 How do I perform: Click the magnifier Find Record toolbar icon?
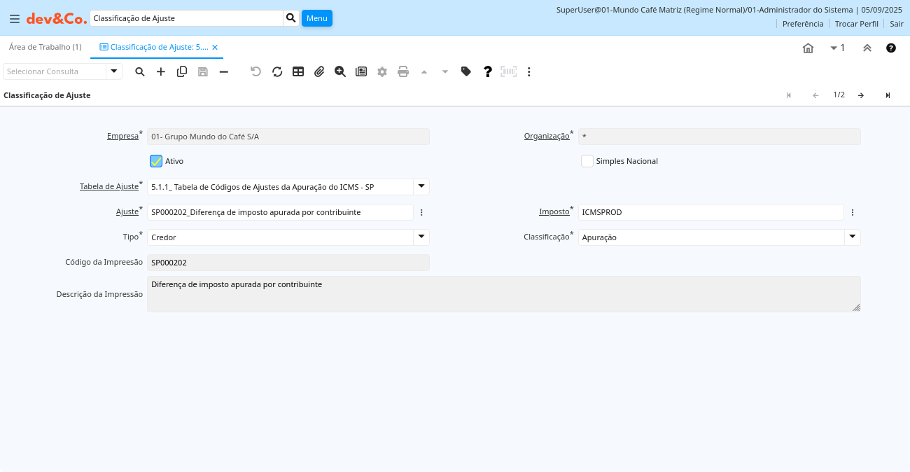coord(140,71)
